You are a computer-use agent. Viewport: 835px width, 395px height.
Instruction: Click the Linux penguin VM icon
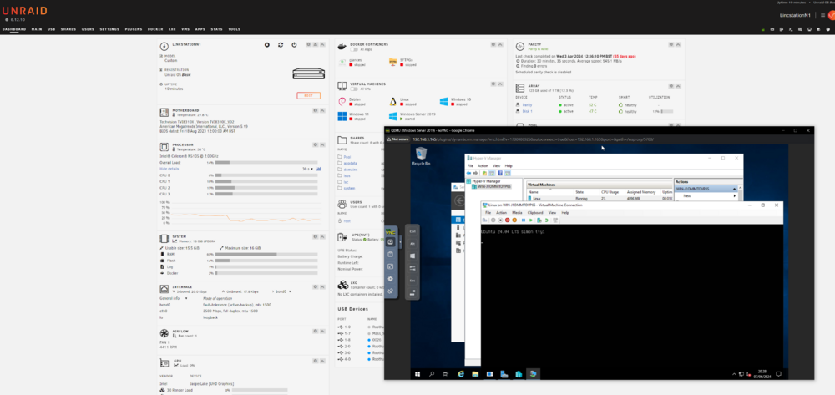(393, 101)
